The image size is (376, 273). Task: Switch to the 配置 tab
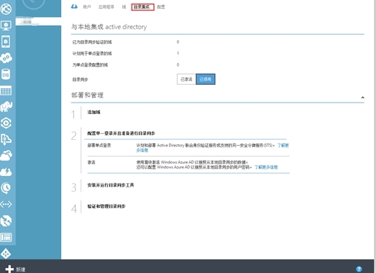161,7
